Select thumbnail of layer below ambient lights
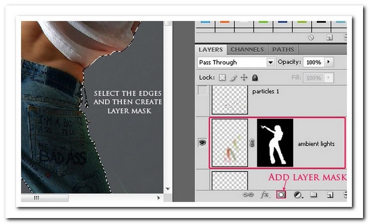 pos(230,180)
